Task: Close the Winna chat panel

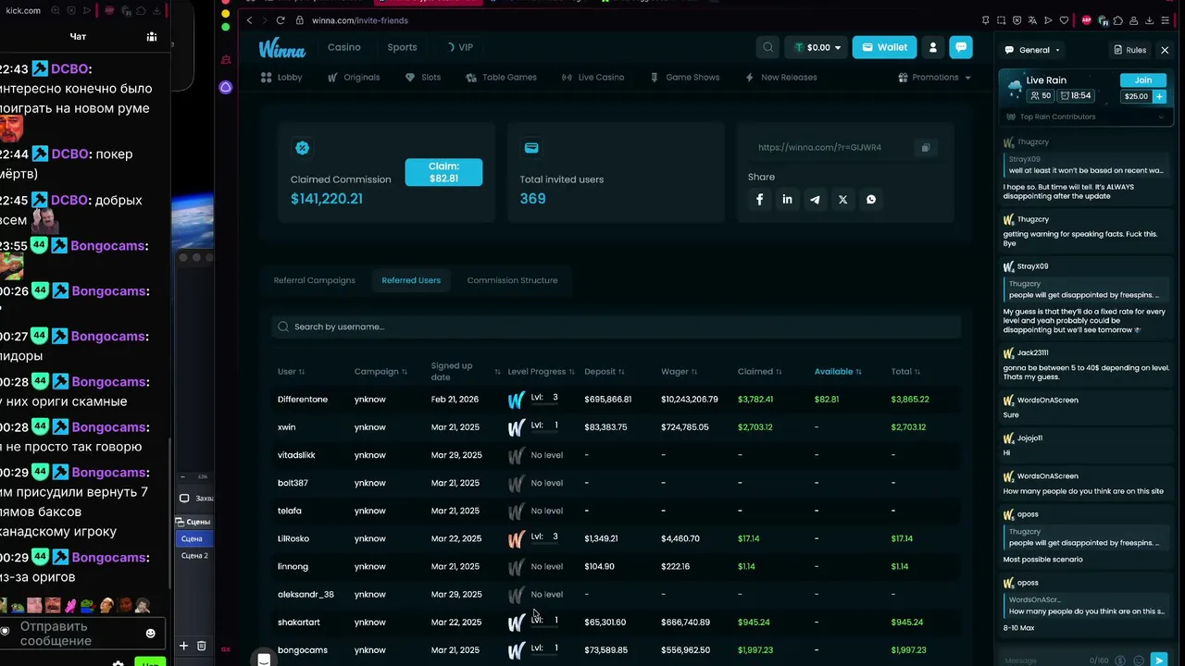Action: pyautogui.click(x=1165, y=50)
